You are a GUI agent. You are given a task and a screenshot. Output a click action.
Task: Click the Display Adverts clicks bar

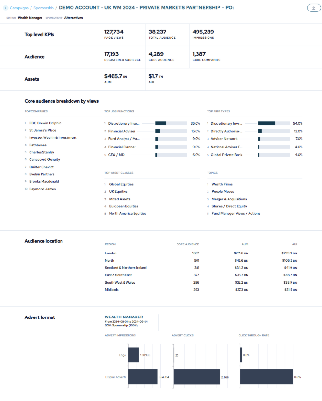pos(197,377)
